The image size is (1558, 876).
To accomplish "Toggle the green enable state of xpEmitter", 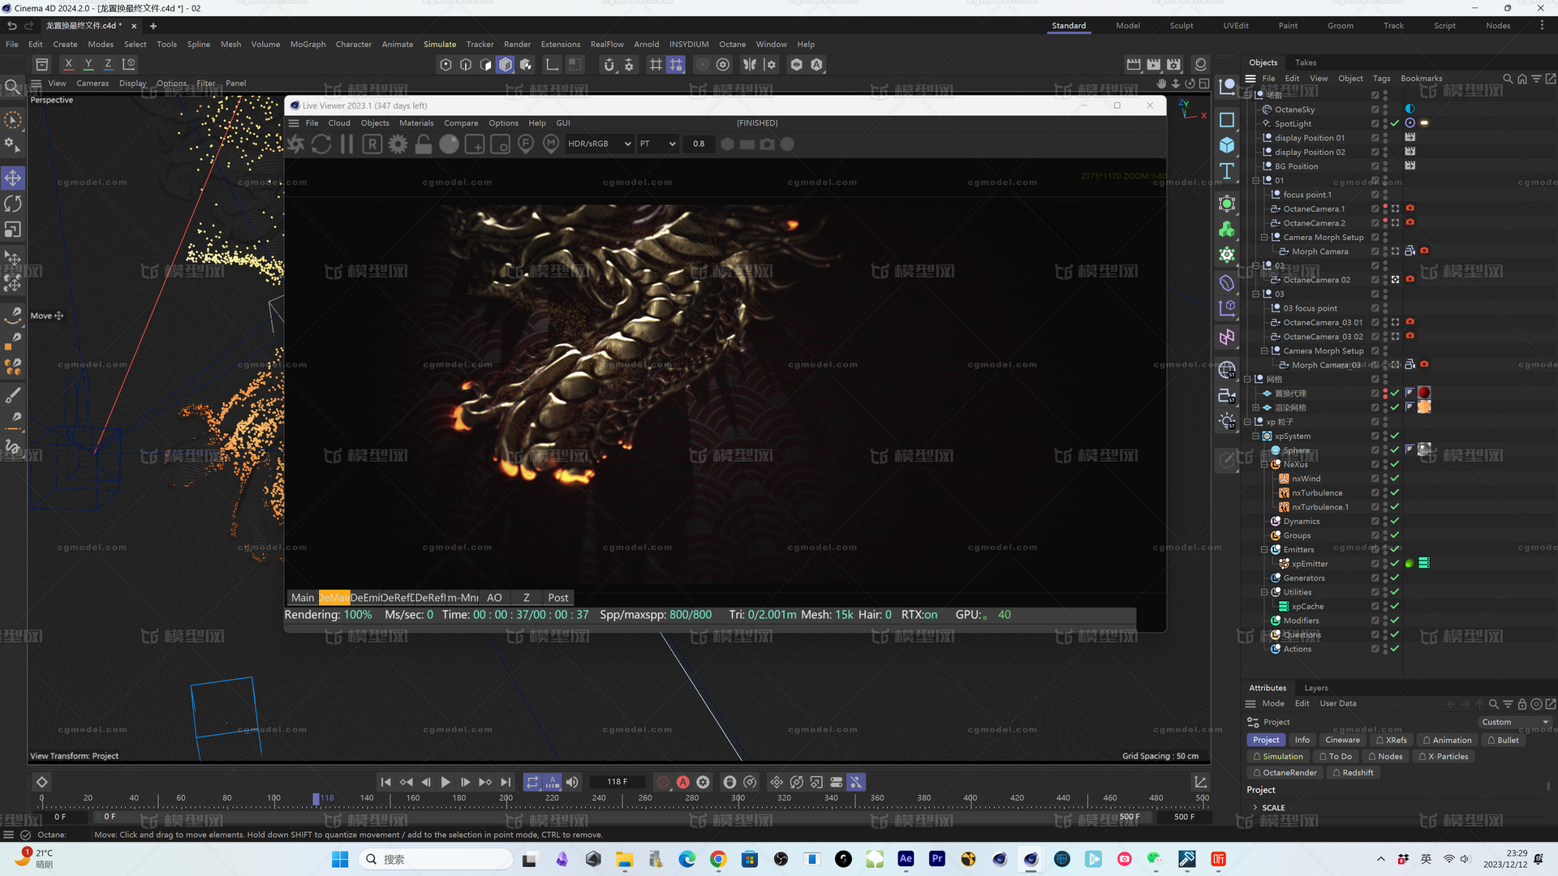I will pyautogui.click(x=1410, y=563).
